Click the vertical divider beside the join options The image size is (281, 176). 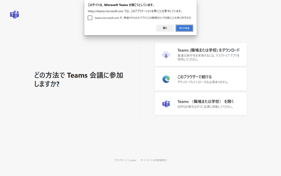click(x=140, y=81)
